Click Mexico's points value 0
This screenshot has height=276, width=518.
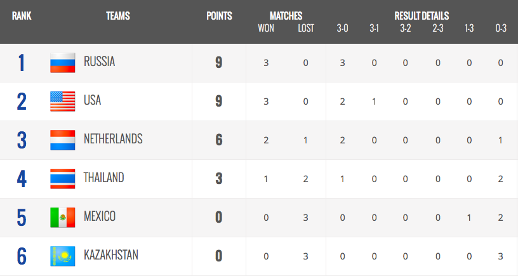pyautogui.click(x=219, y=217)
